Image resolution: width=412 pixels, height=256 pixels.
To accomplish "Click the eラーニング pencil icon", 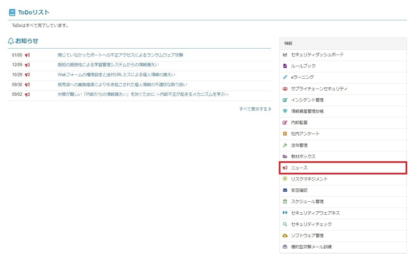I will (285, 77).
